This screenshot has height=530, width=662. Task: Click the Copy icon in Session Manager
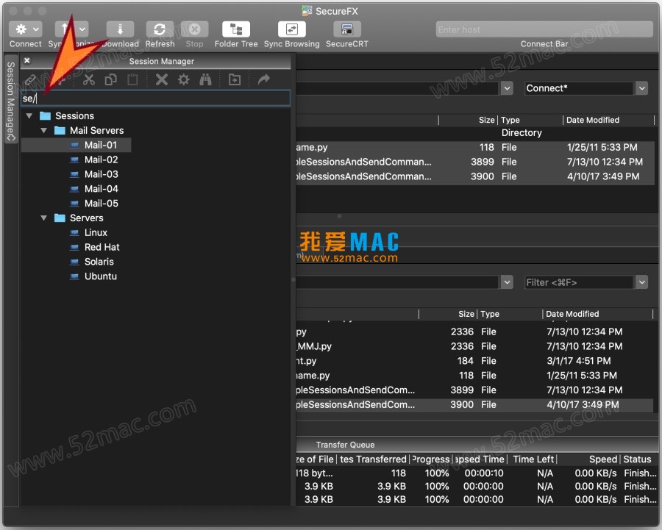click(x=110, y=79)
